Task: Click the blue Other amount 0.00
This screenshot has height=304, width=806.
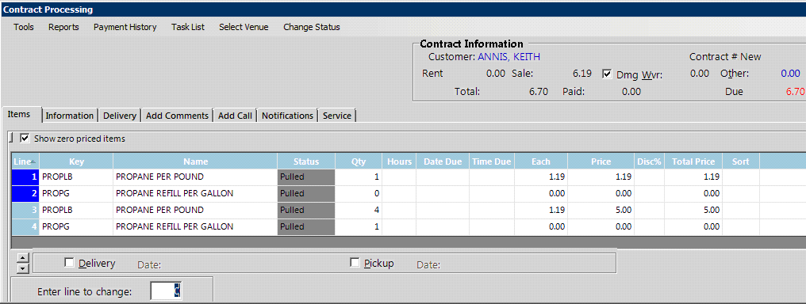Action: [x=791, y=74]
